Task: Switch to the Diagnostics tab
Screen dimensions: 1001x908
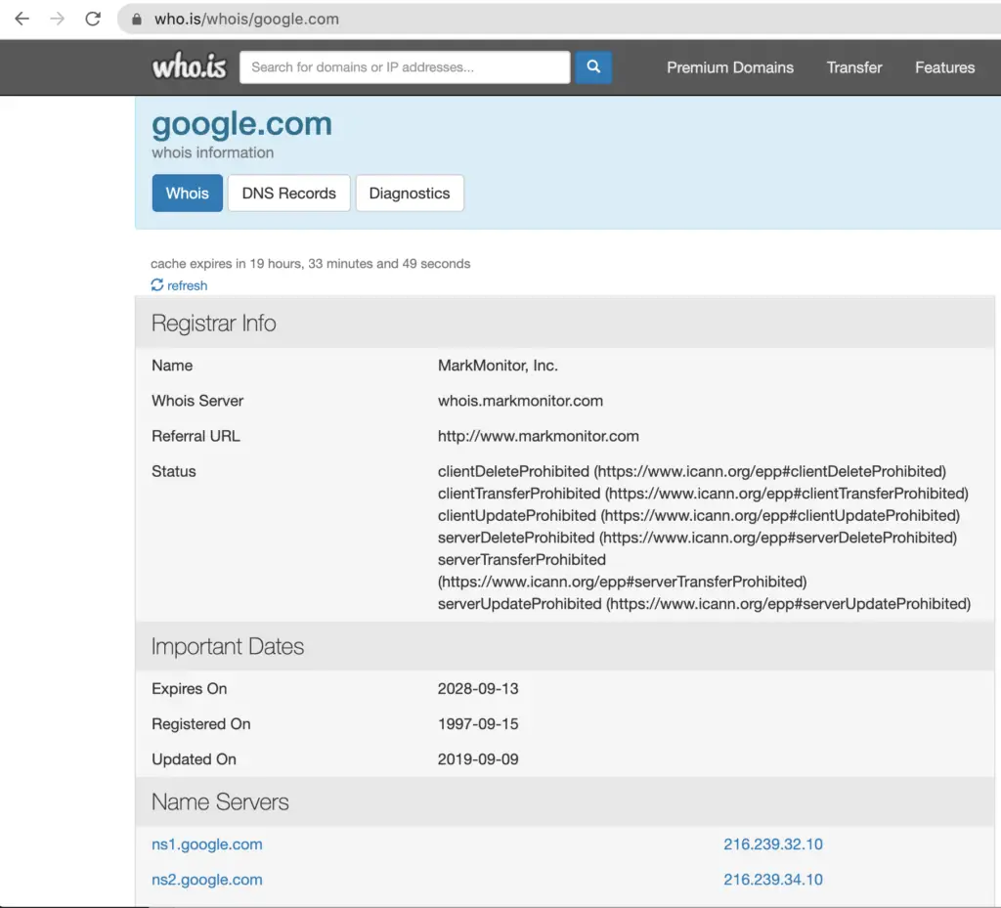Action: point(410,193)
